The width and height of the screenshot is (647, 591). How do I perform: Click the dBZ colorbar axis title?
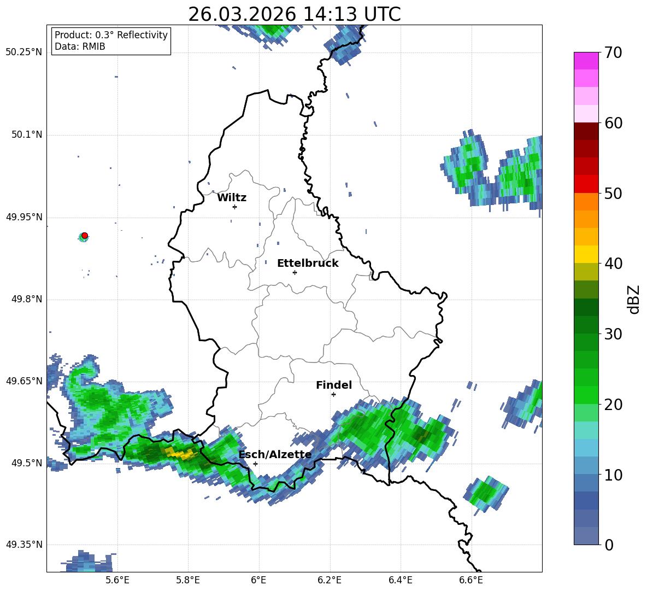634,299
